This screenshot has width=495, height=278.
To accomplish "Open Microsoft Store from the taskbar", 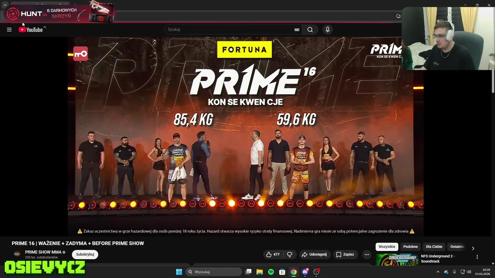I will coord(282,272).
